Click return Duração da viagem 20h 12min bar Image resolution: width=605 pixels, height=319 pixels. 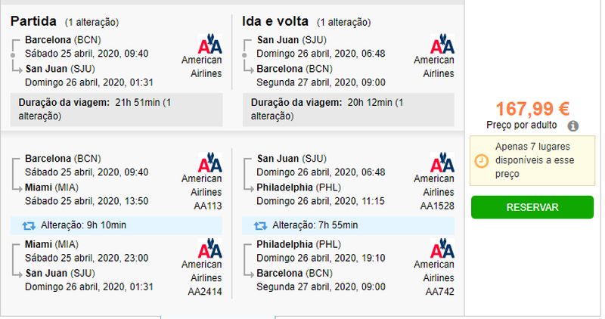coord(349,110)
